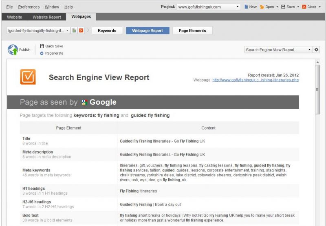Click the Page Elements button

192,31
